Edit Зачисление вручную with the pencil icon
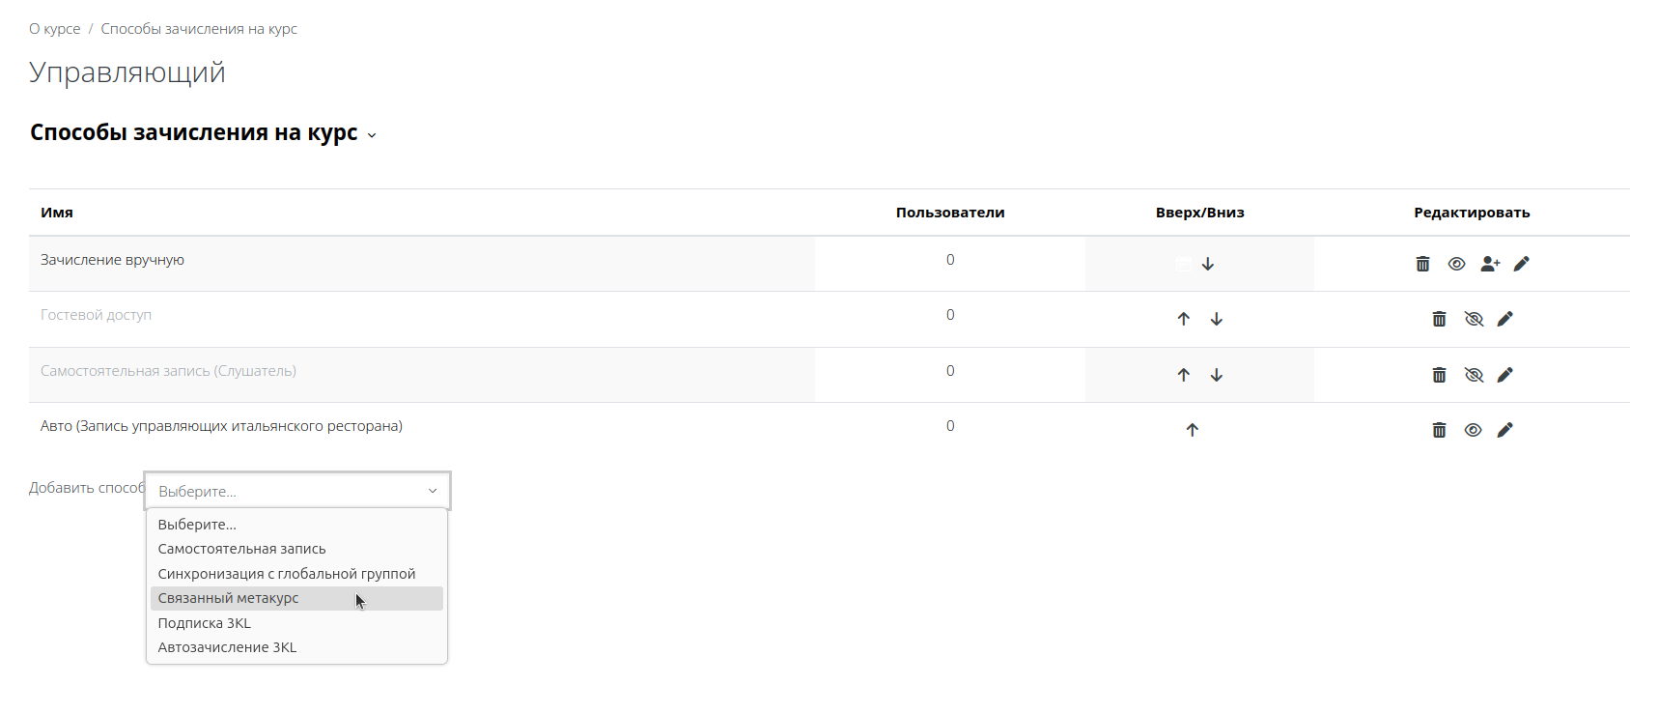 click(x=1522, y=264)
